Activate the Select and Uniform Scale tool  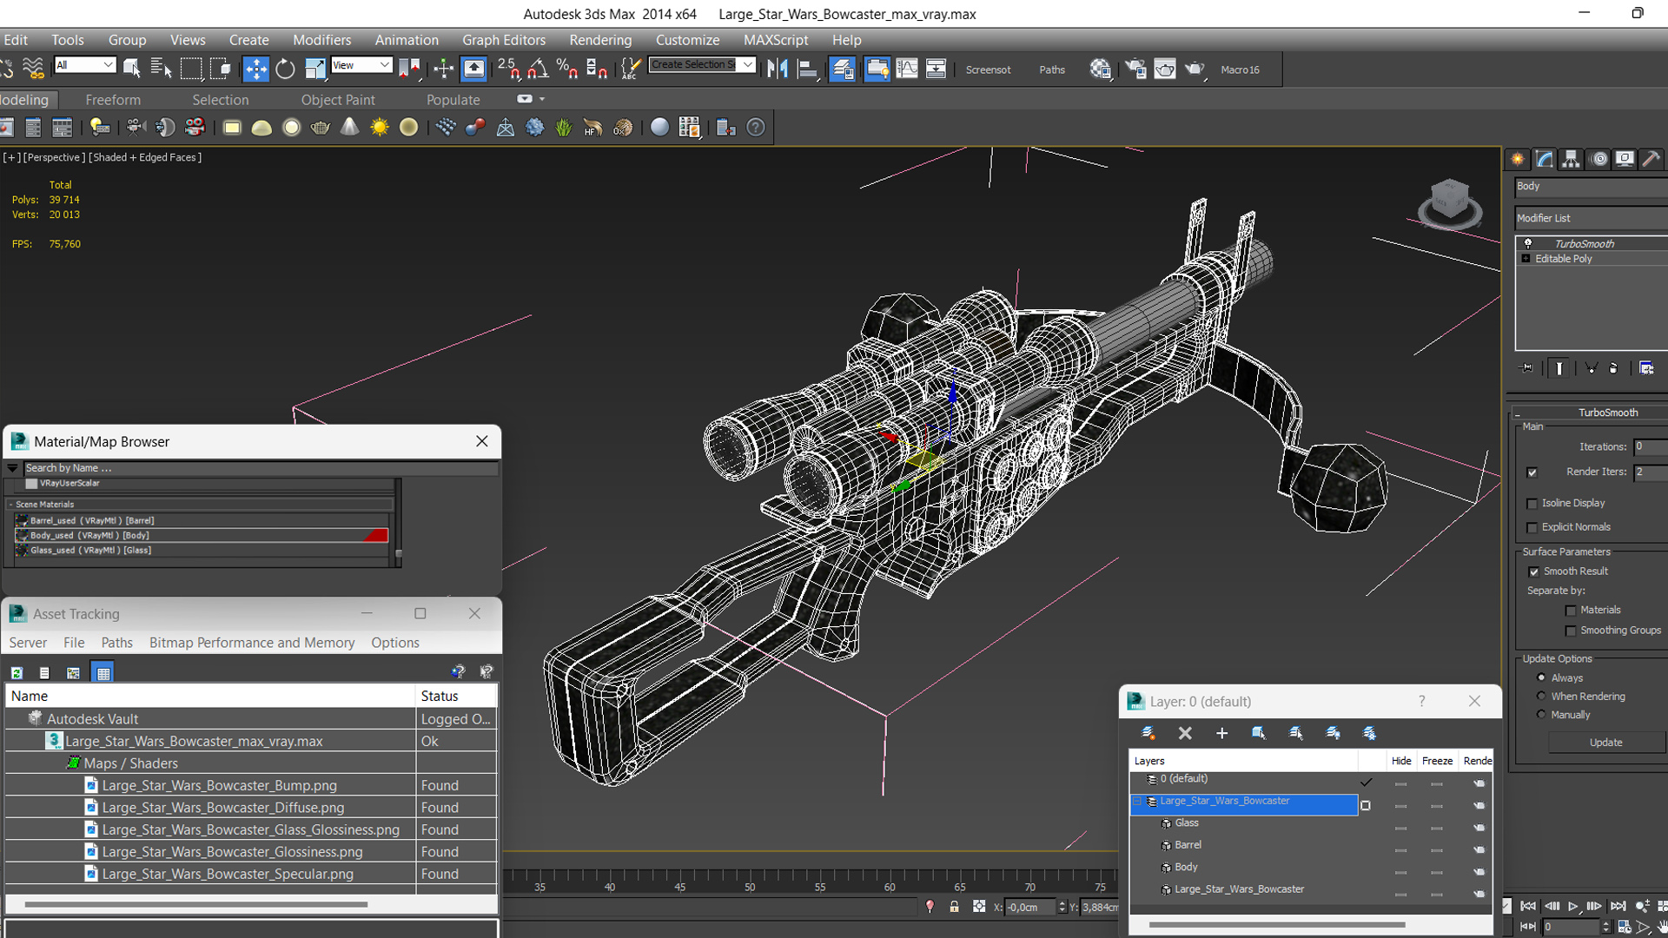pyautogui.click(x=314, y=69)
